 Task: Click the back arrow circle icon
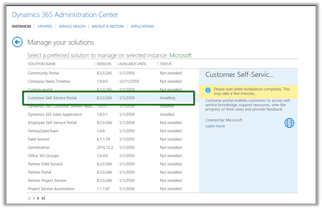[x=17, y=42]
